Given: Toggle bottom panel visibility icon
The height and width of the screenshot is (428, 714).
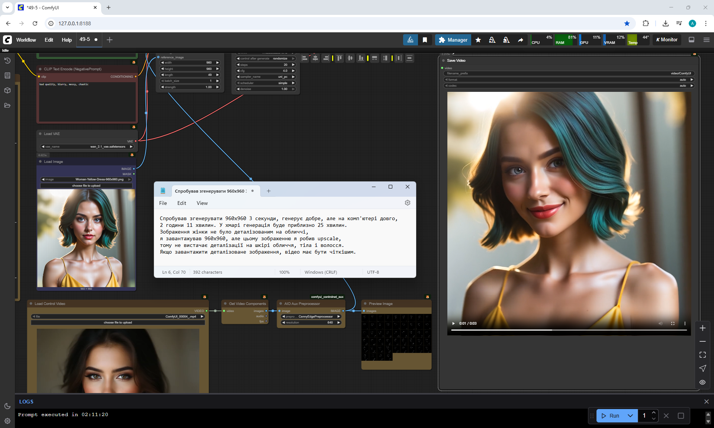Looking at the screenshot, I should click(x=691, y=40).
